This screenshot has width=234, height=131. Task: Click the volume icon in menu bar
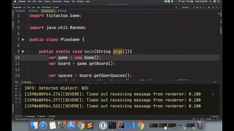click(183, 1)
